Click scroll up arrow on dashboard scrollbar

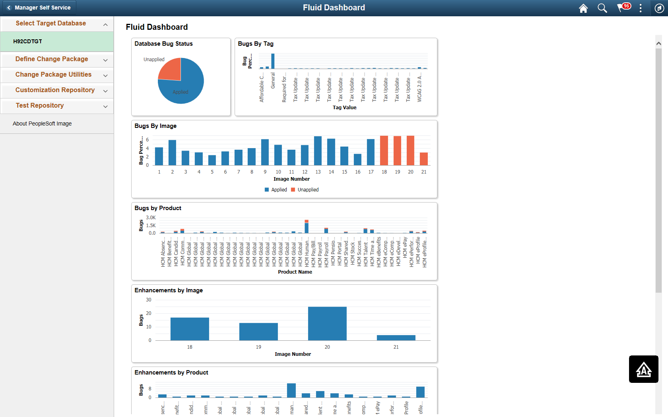pyautogui.click(x=658, y=43)
